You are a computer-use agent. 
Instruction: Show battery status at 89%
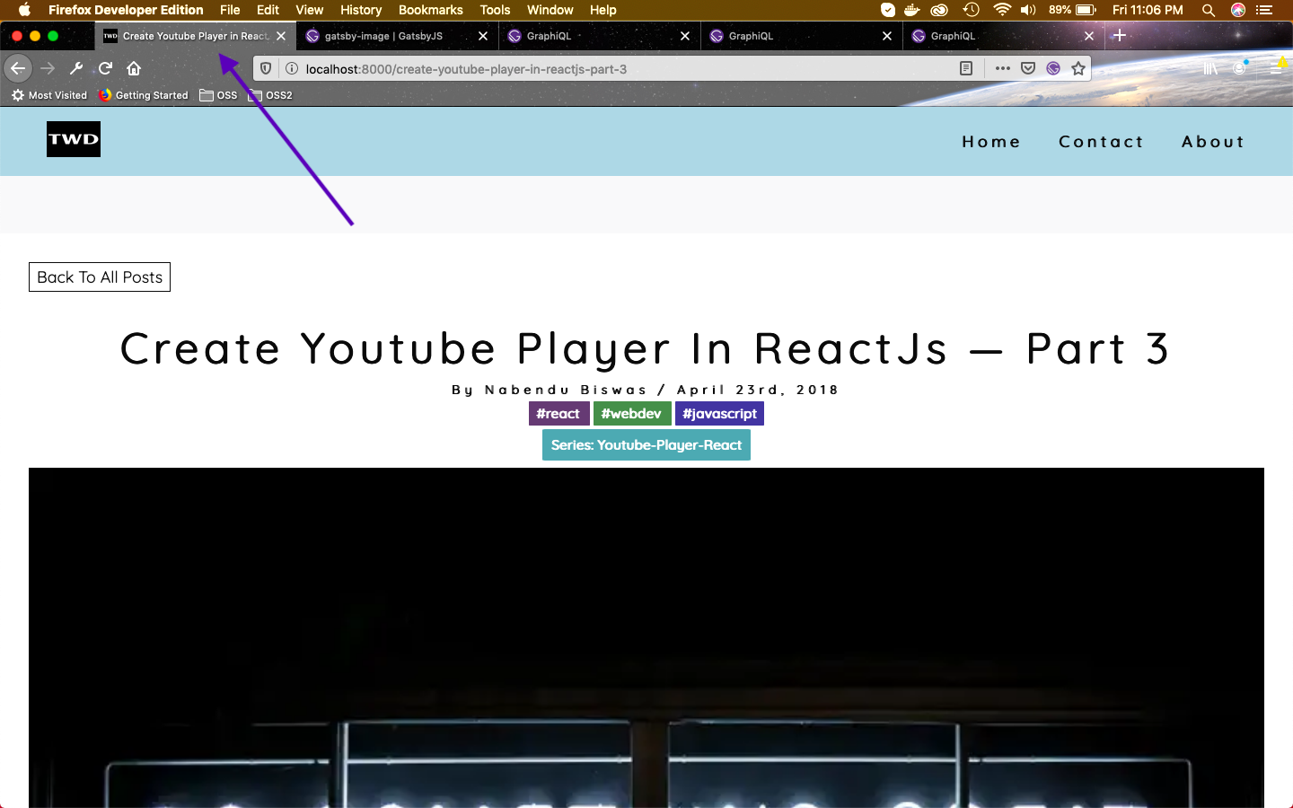[1072, 10]
